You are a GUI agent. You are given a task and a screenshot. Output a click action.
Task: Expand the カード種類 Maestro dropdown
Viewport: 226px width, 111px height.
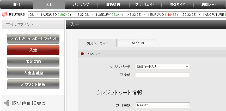162,105
